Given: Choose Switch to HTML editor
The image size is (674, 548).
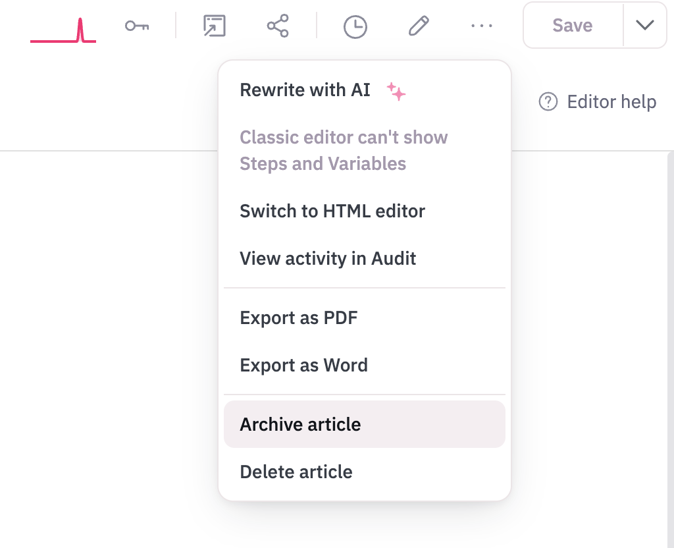Looking at the screenshot, I should [365, 211].
